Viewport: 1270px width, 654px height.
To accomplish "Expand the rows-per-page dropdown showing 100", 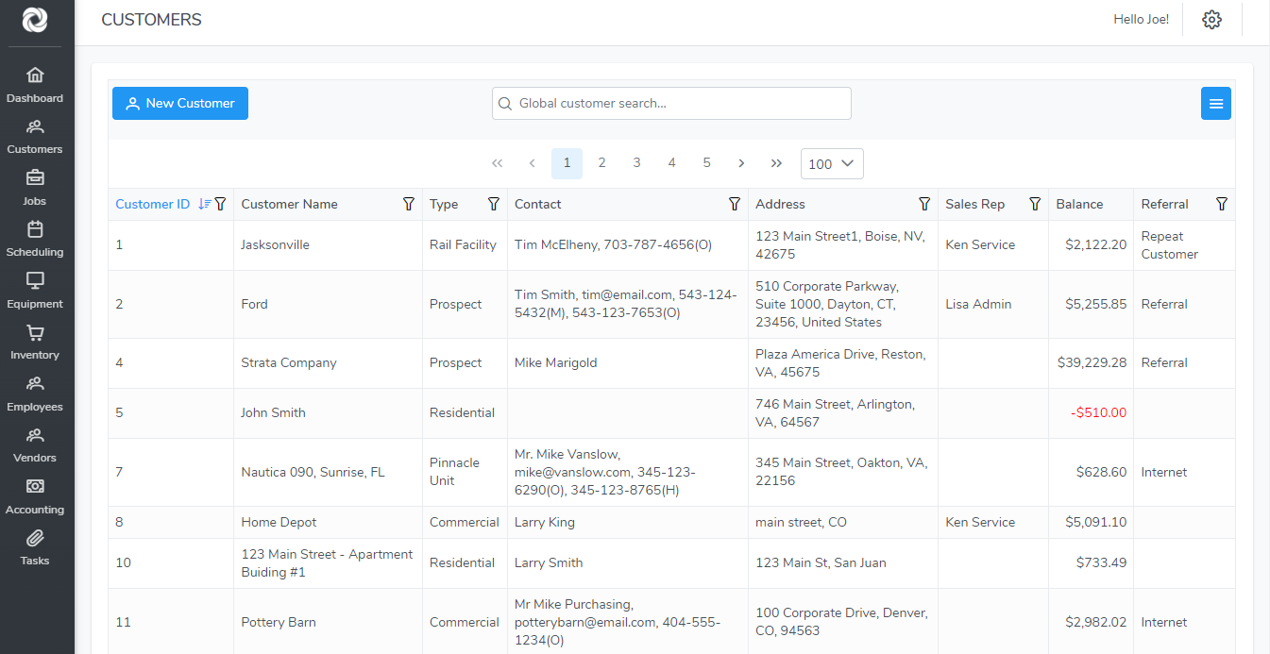I will 832,163.
